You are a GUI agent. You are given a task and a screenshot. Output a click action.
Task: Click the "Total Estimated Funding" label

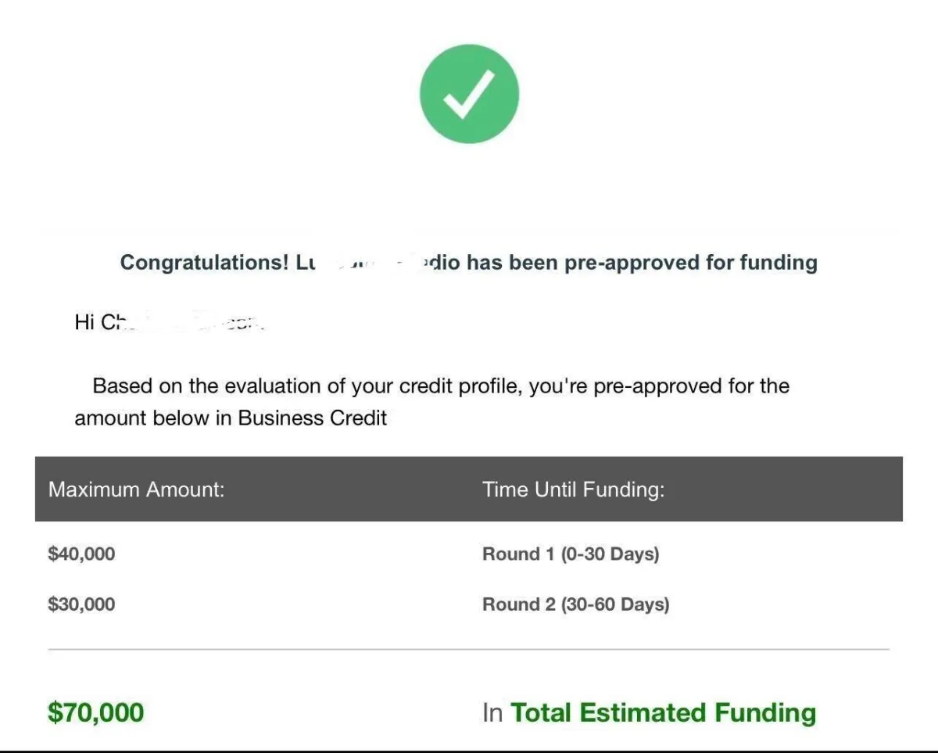pyautogui.click(x=663, y=713)
